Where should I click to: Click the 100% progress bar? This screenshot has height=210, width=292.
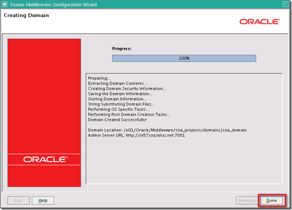click(184, 58)
